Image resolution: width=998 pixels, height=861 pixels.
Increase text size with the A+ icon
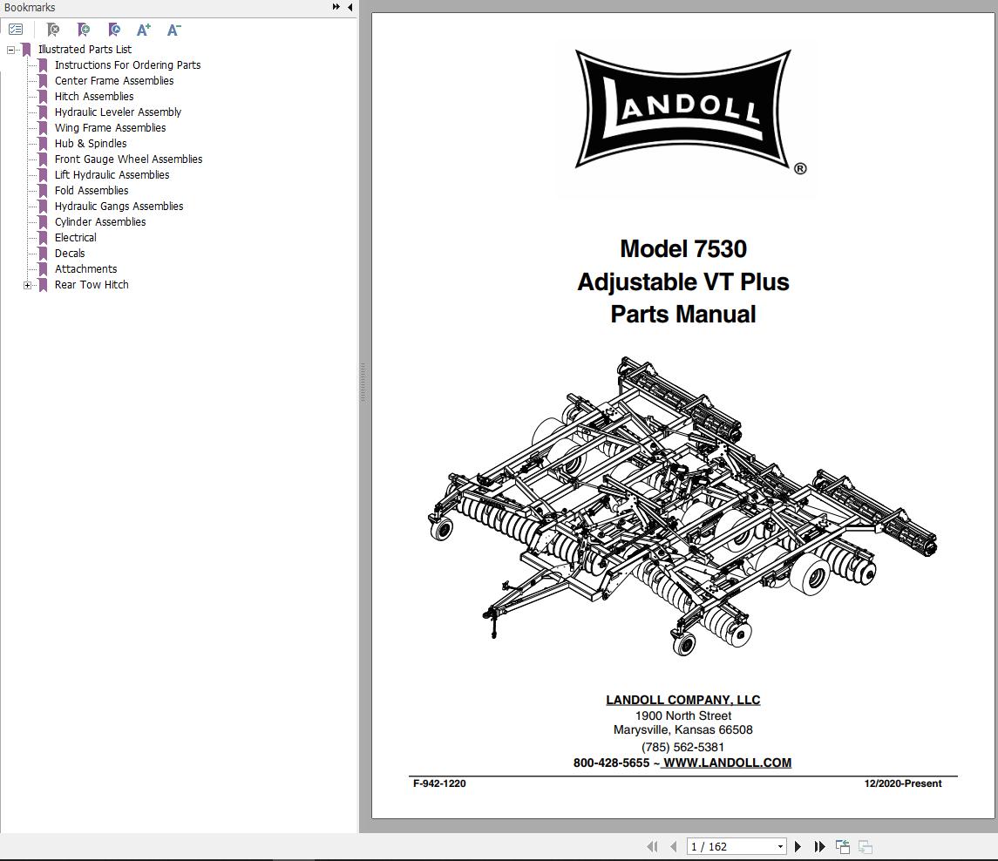point(144,29)
